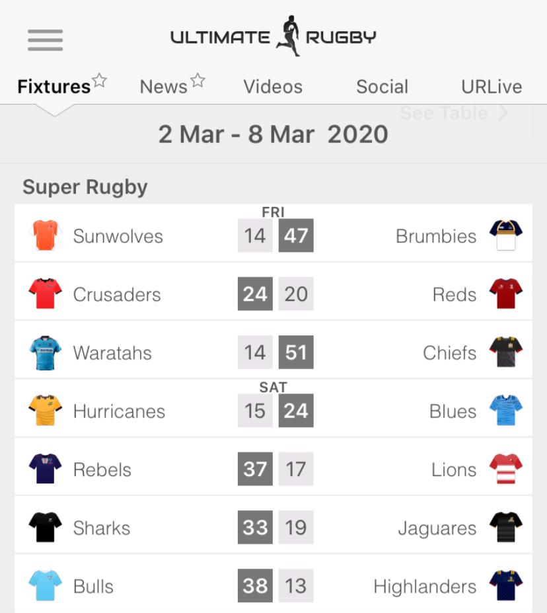547x613 pixels.
Task: Tap the Chiefs jersey icon
Action: [x=505, y=352]
